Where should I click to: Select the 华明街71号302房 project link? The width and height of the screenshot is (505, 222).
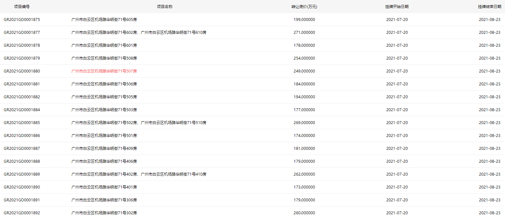104,213
